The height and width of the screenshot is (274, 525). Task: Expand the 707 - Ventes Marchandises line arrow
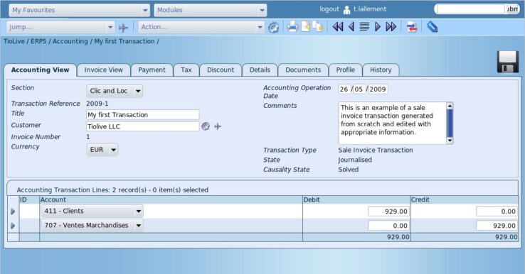coord(13,226)
